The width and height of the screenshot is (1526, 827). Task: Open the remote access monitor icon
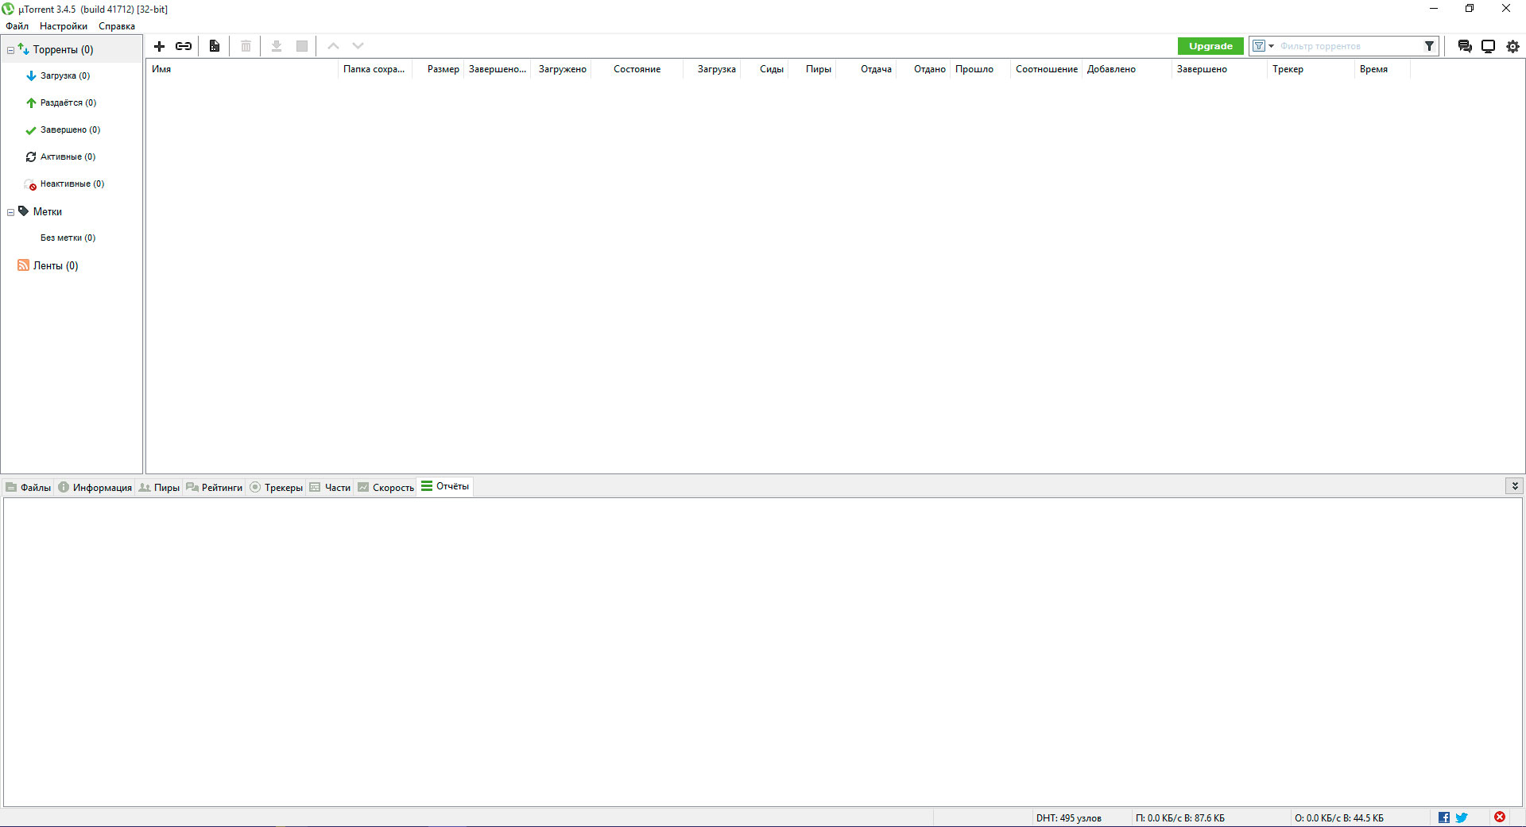tap(1488, 46)
